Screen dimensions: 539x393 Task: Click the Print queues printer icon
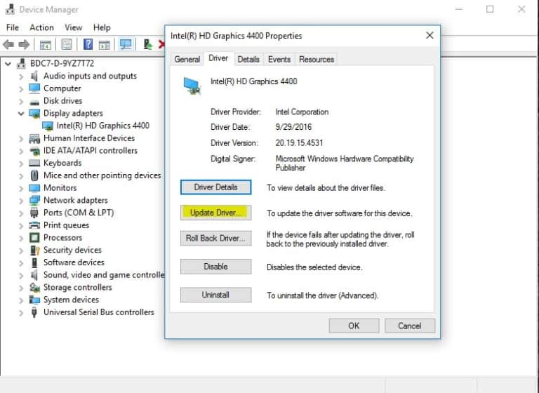[34, 225]
